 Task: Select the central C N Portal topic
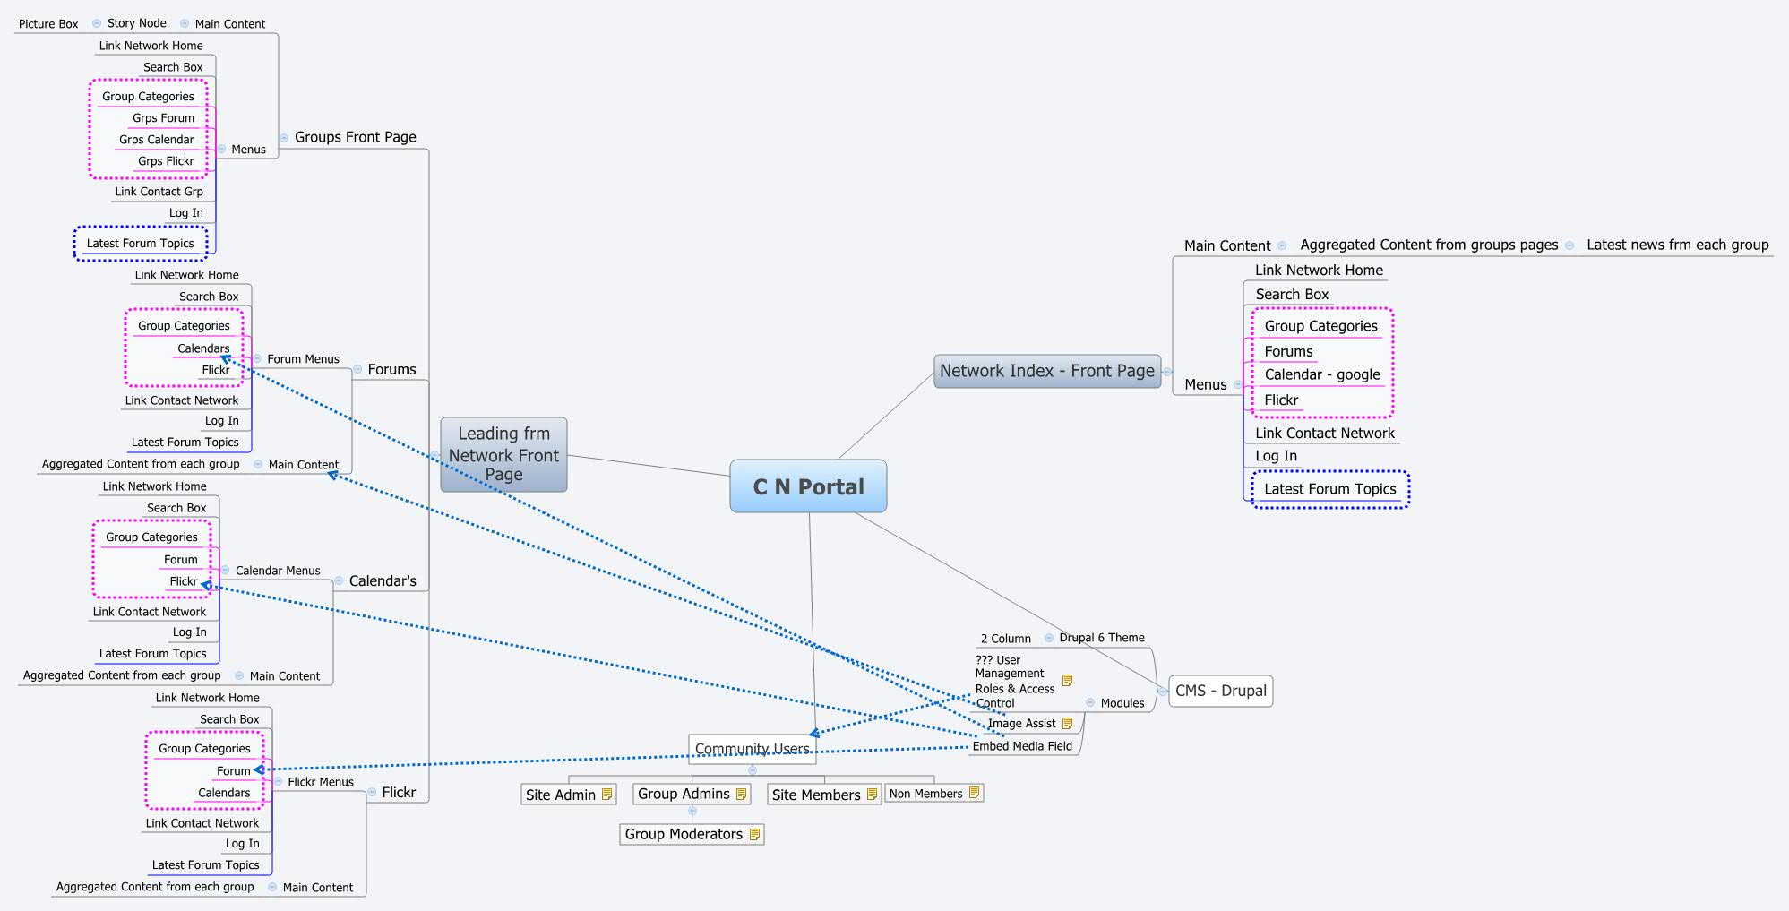point(807,486)
